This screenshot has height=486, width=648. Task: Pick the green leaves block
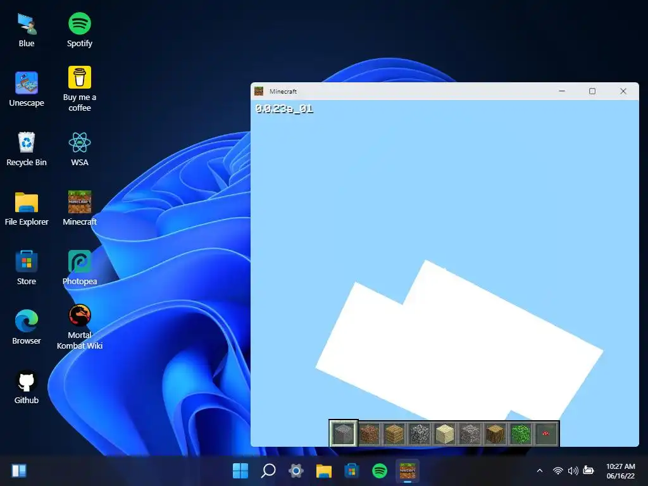pyautogui.click(x=520, y=433)
